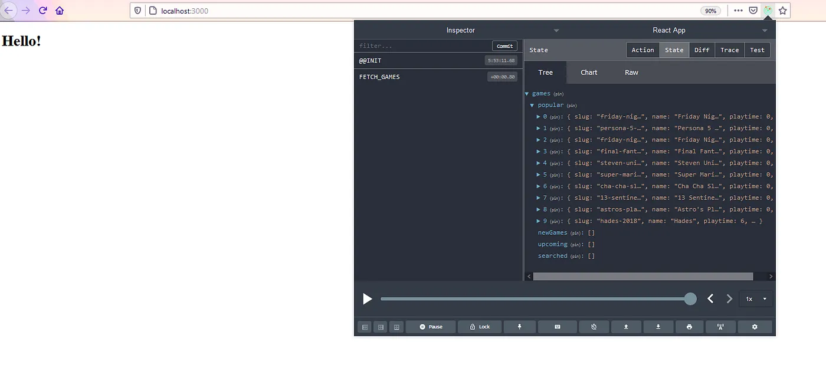
Task: Reset the 90% zoom indicator
Action: click(x=711, y=11)
